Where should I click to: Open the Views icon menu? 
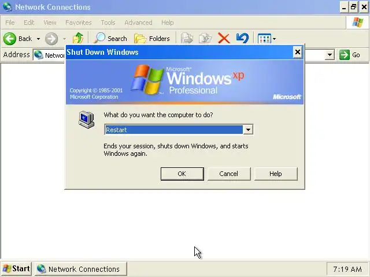pos(264,39)
